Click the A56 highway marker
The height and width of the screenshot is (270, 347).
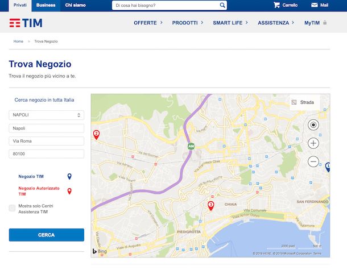(191, 146)
